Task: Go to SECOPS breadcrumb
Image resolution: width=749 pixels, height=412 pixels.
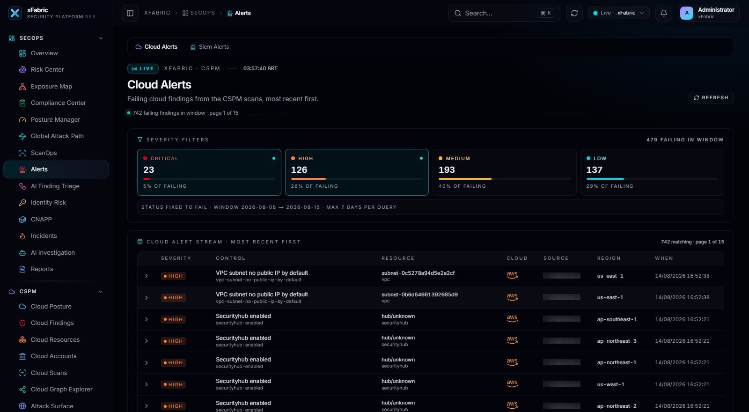Action: 199,13
